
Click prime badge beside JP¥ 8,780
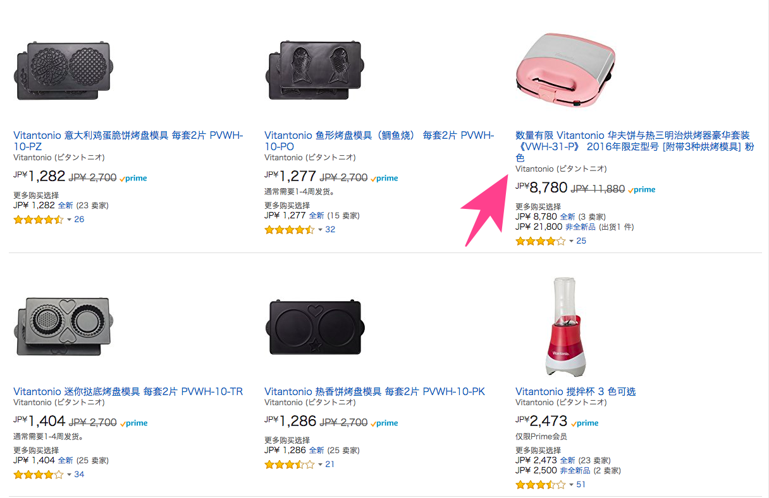[x=642, y=189]
